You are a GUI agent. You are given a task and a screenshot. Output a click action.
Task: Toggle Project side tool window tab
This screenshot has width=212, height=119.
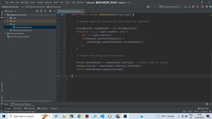tap(2, 15)
